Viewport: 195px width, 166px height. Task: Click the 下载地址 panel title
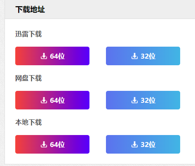tap(30, 9)
